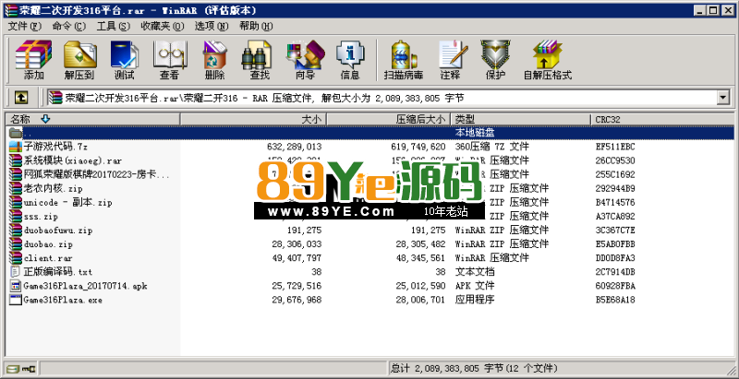The image size is (739, 379).
Task: Click the Delete (删除) toolbar icon
Action: click(215, 60)
